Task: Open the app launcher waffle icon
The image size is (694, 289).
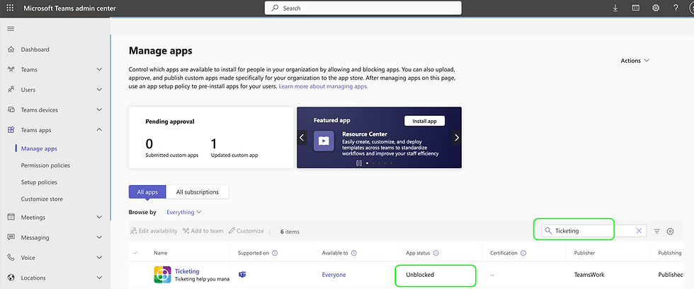Action: tap(10, 8)
